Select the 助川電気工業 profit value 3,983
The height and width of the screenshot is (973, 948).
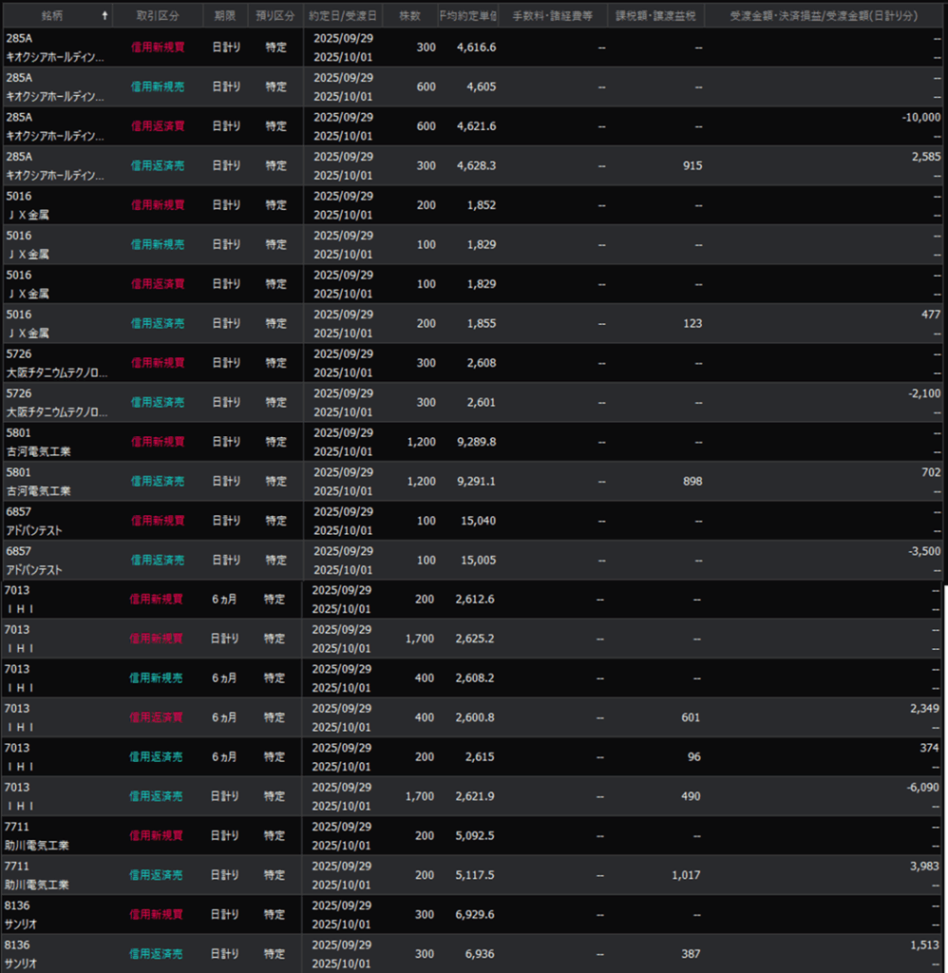coord(923,866)
